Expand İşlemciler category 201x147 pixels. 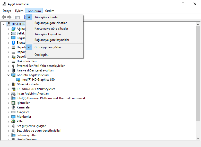(x=8, y=103)
